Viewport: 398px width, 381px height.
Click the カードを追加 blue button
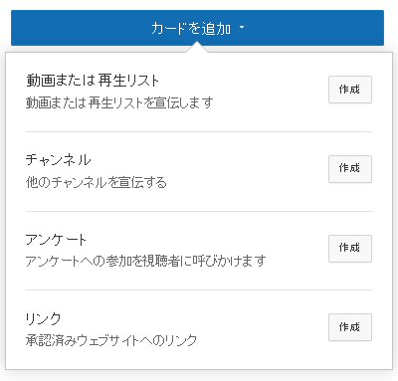point(197,28)
